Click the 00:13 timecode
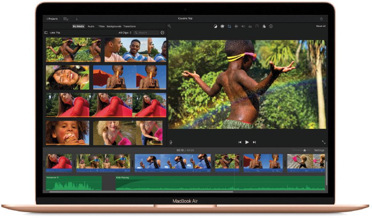 (x=180, y=150)
